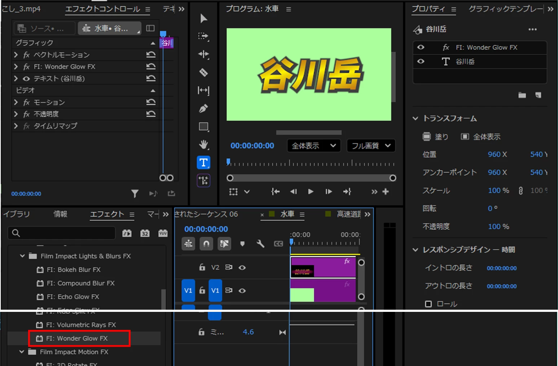
Task: Switch to the Hand tool
Action: click(x=204, y=145)
